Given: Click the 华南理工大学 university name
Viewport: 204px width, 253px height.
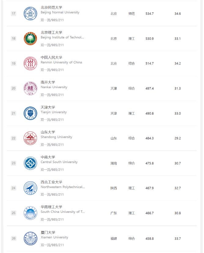Looking at the screenshot, I should (51, 207).
